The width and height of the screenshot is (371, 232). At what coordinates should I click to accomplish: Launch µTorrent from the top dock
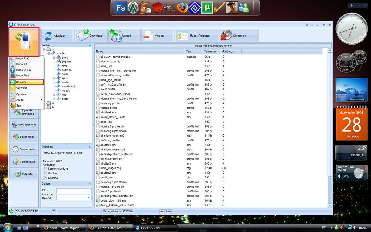207,8
